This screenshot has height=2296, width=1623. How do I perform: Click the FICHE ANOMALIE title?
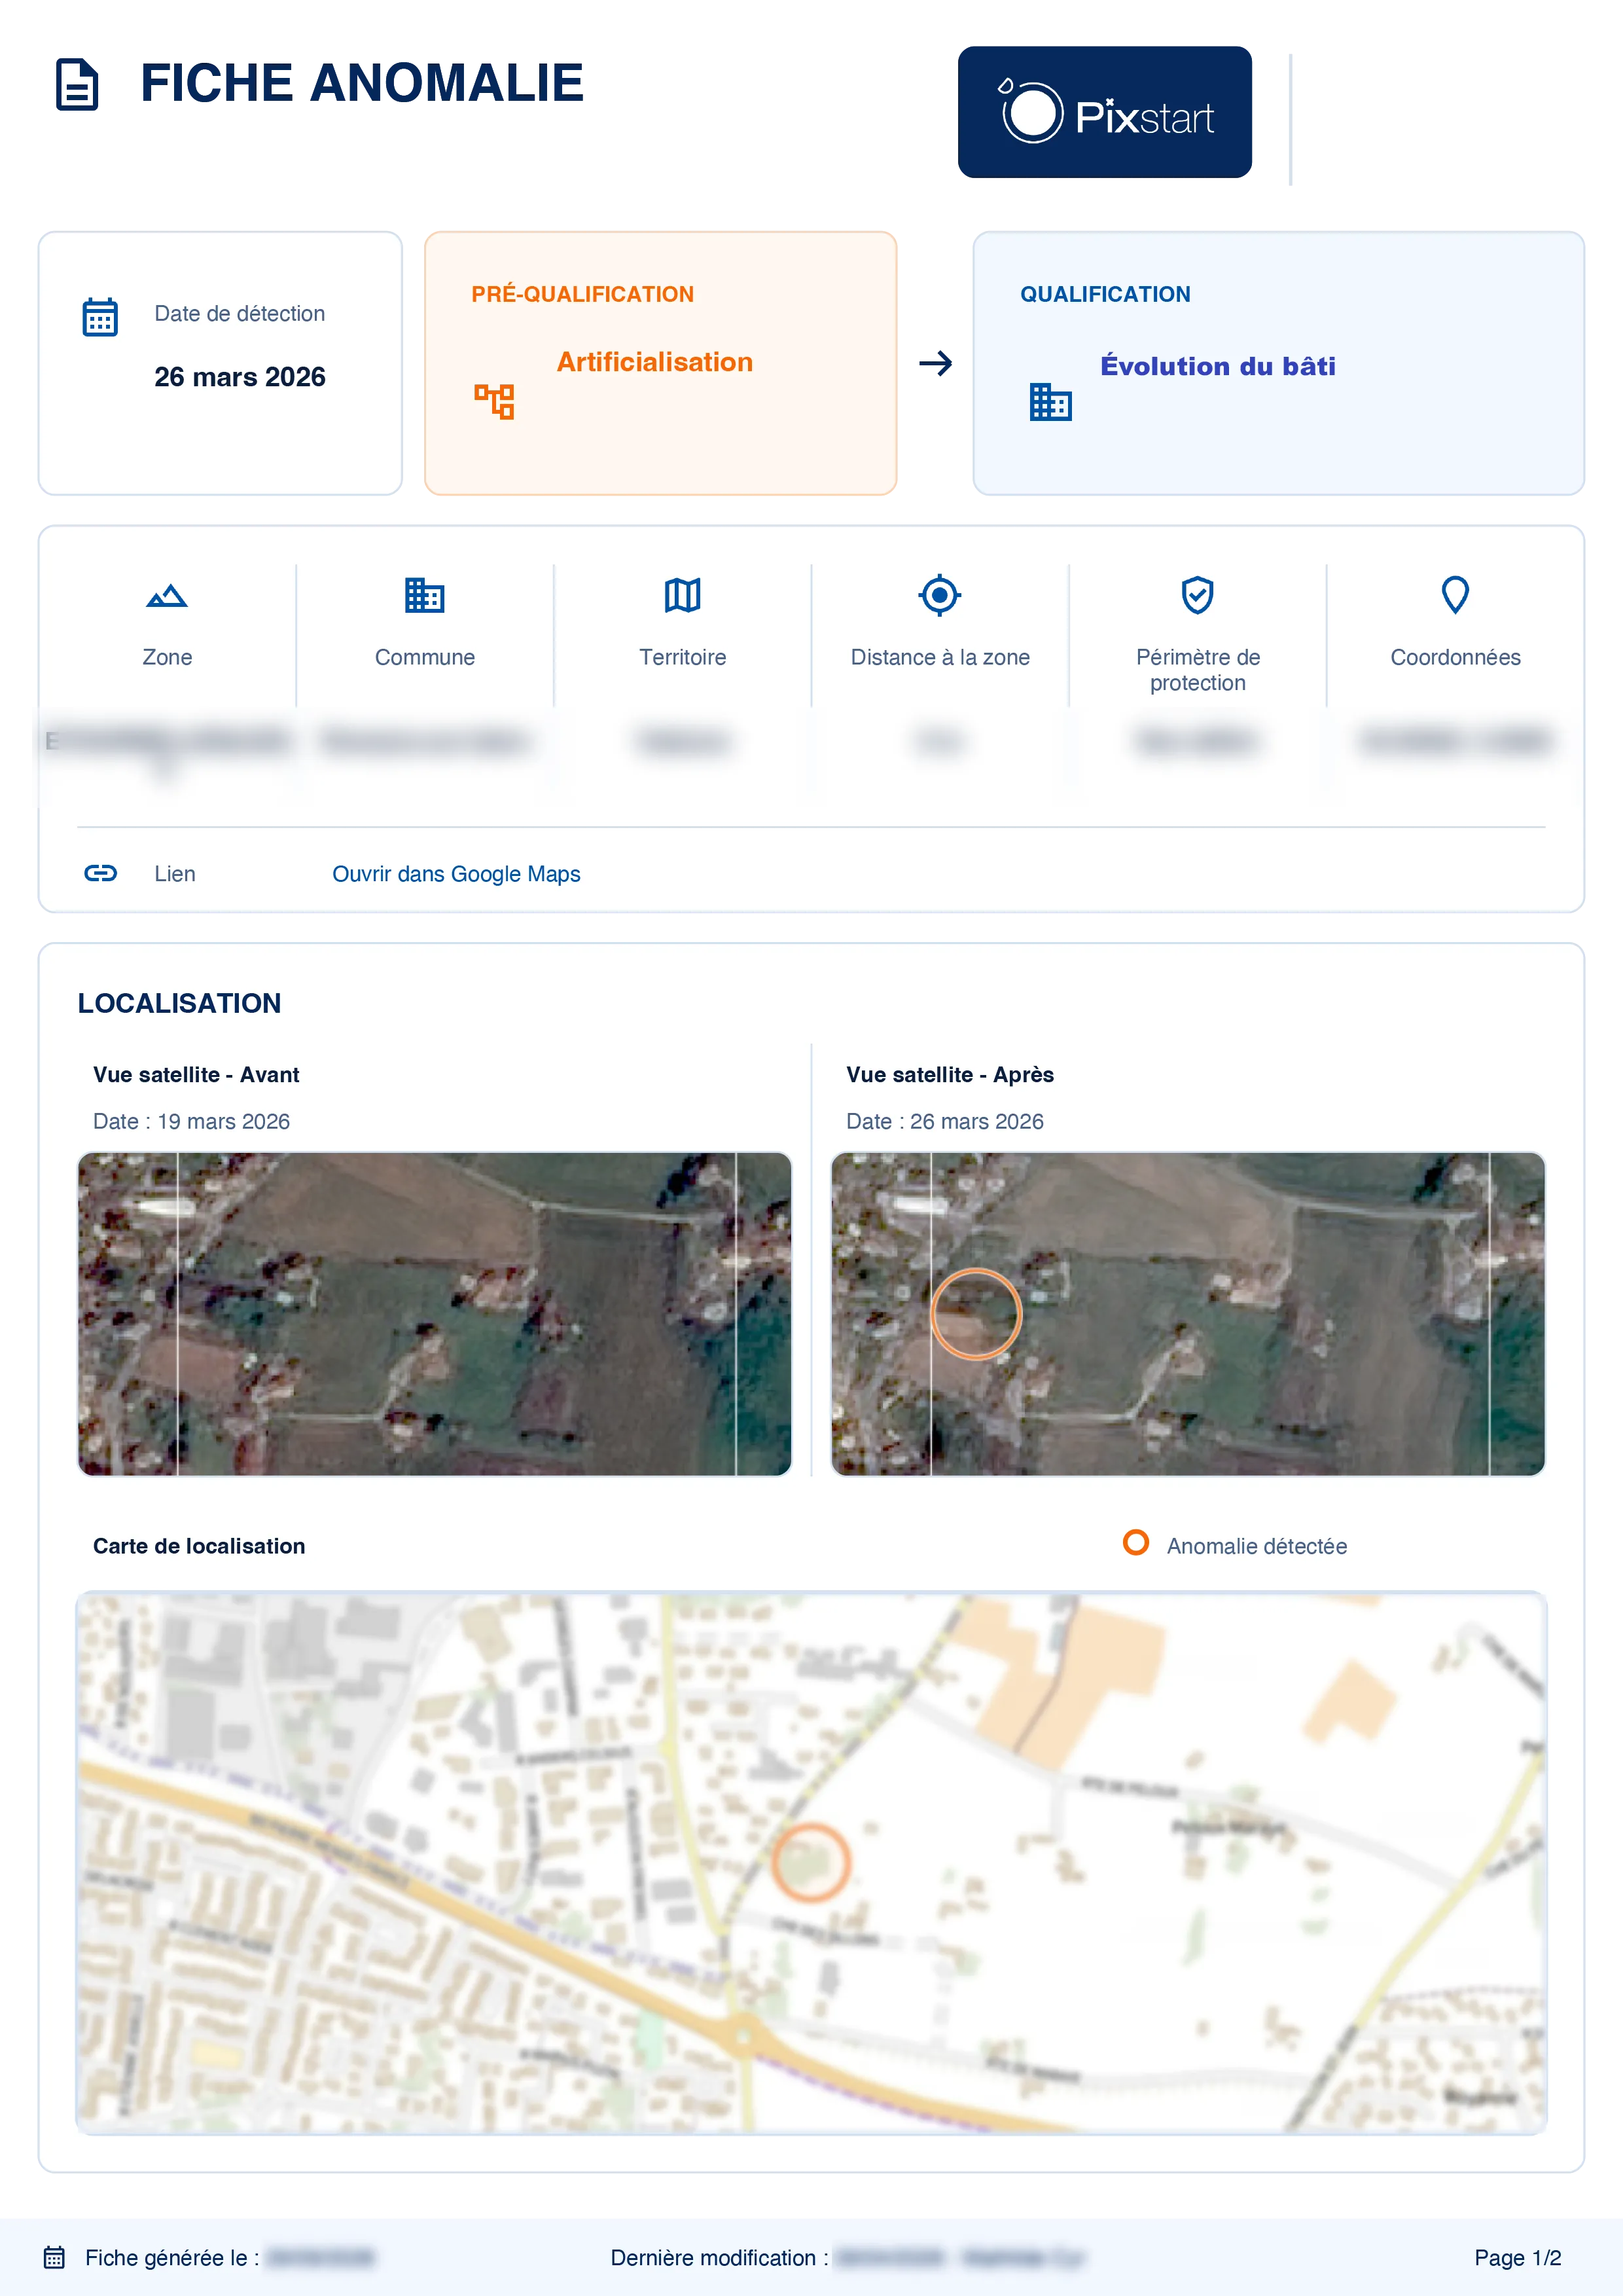click(362, 83)
